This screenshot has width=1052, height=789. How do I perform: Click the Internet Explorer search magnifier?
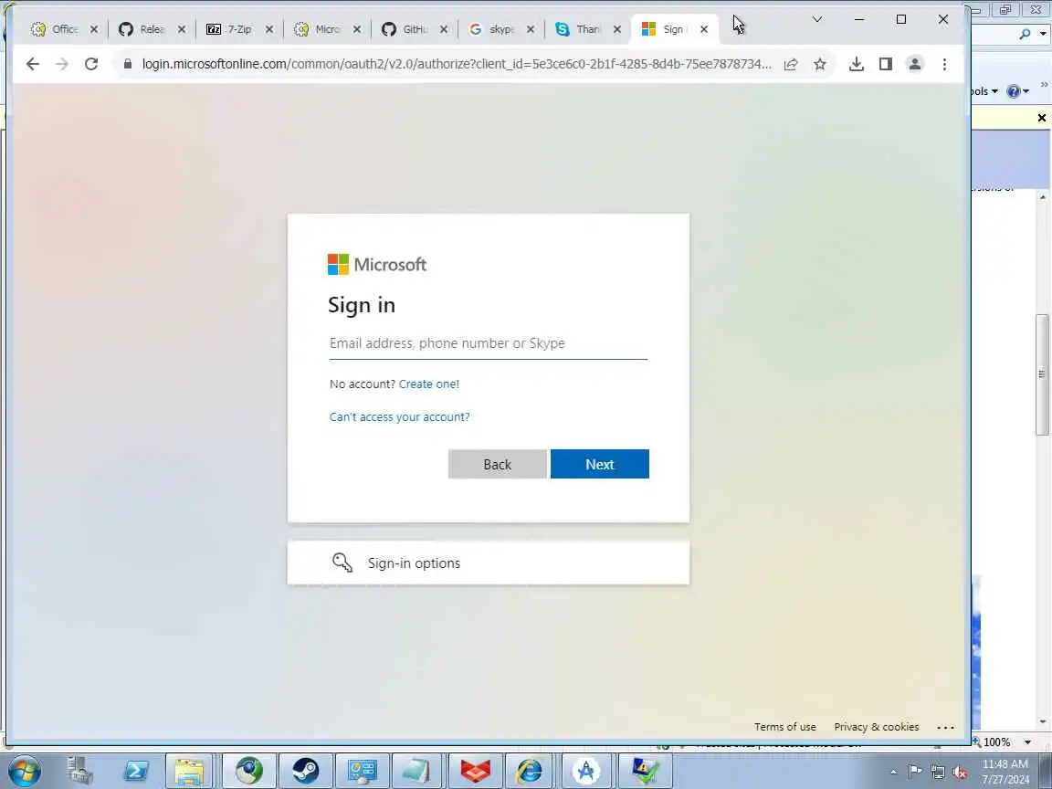[x=1025, y=34]
